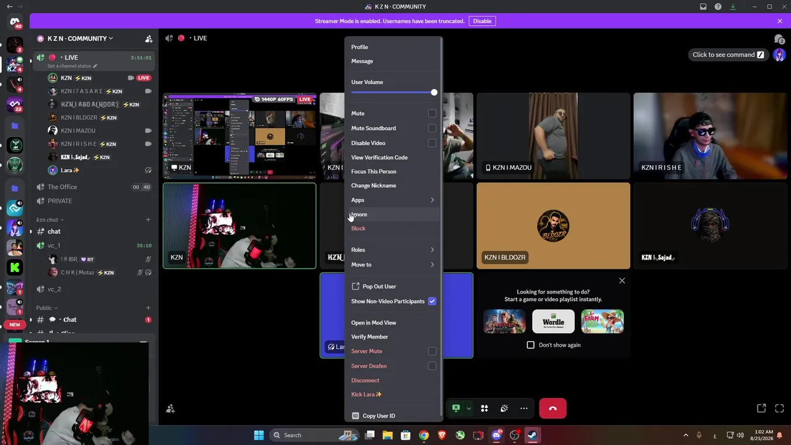
Task: Open File Explorer from the taskbar
Action: pos(387,435)
